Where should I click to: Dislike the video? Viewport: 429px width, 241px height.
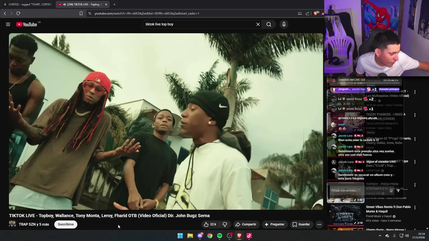[225, 224]
